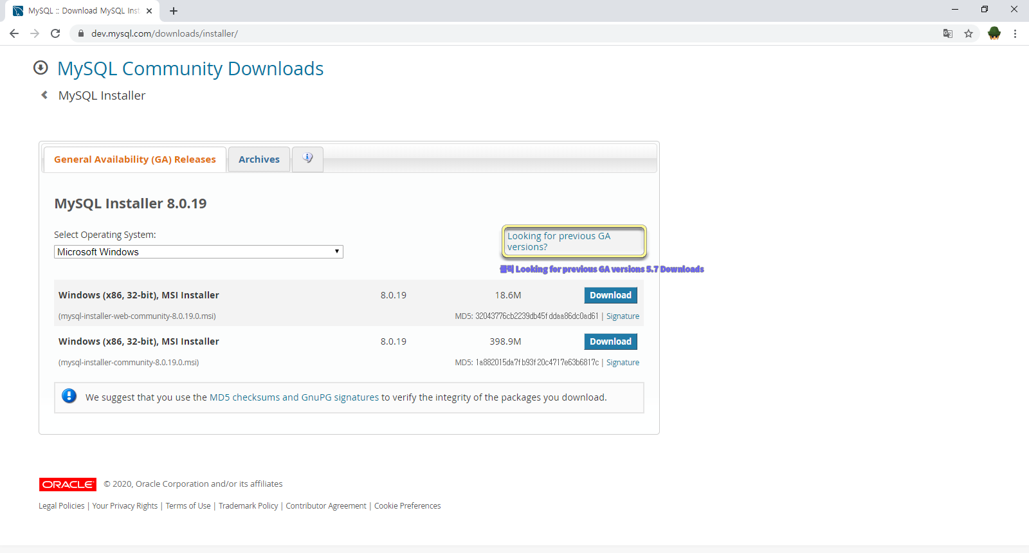
Task: Click the MySQL Installer 8.0.19 heading
Action: pos(131,204)
